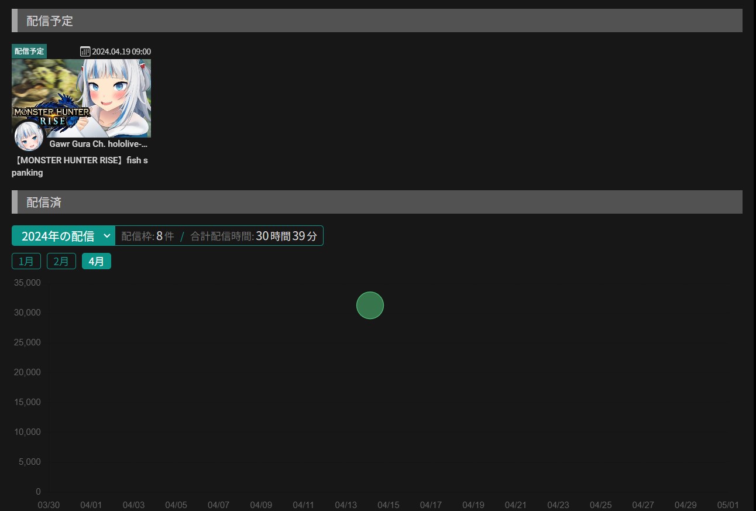Click the 2024.04.19 09:00 scheduled date text

pos(121,52)
